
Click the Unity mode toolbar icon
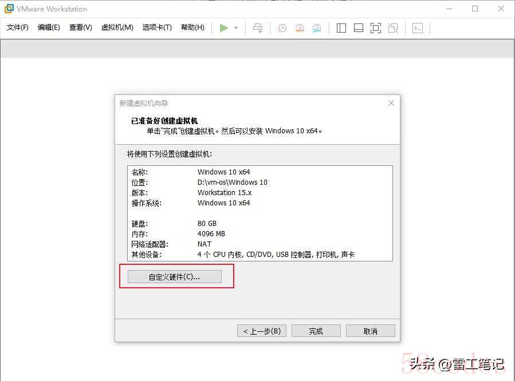pos(393,28)
